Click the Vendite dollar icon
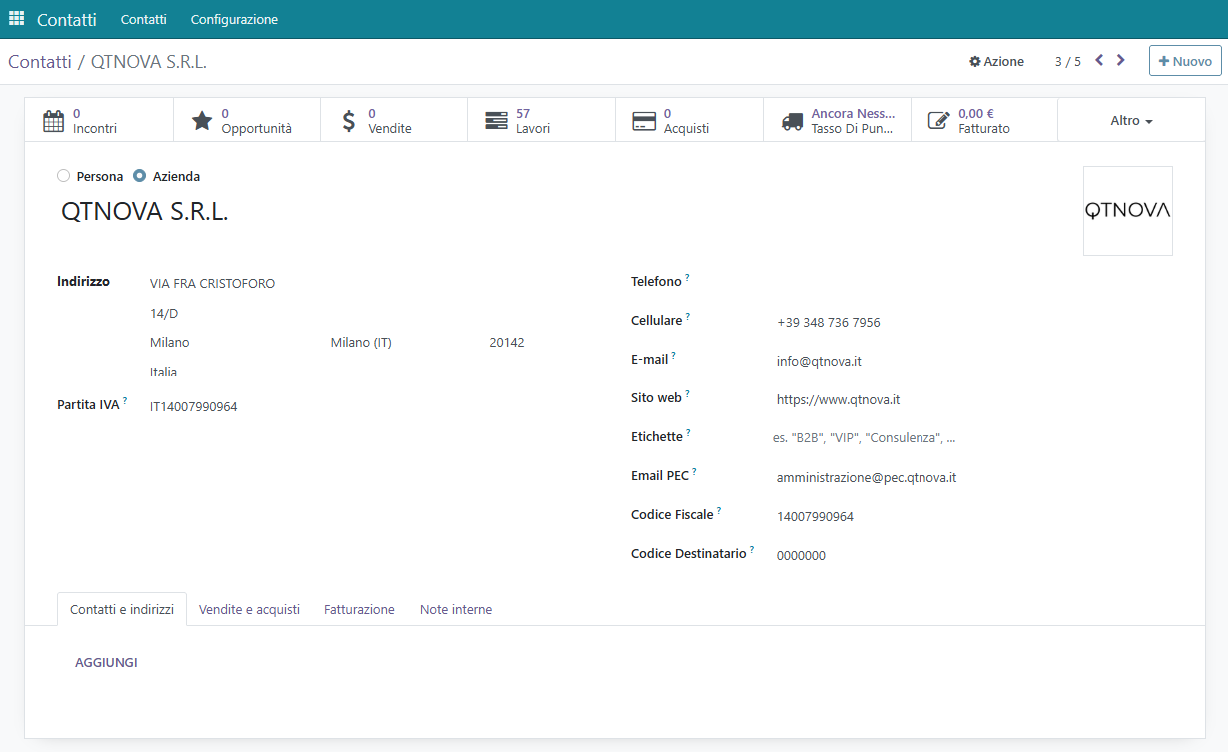 (348, 121)
